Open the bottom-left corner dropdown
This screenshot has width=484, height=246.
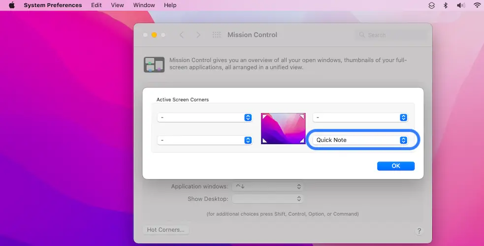[205, 140]
